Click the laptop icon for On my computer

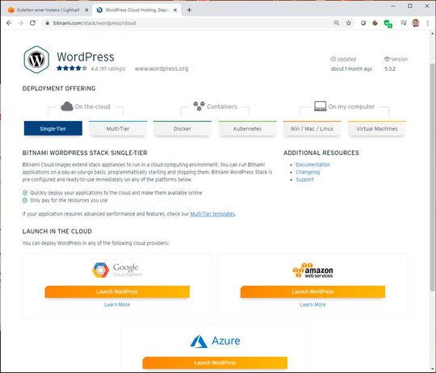(x=320, y=106)
